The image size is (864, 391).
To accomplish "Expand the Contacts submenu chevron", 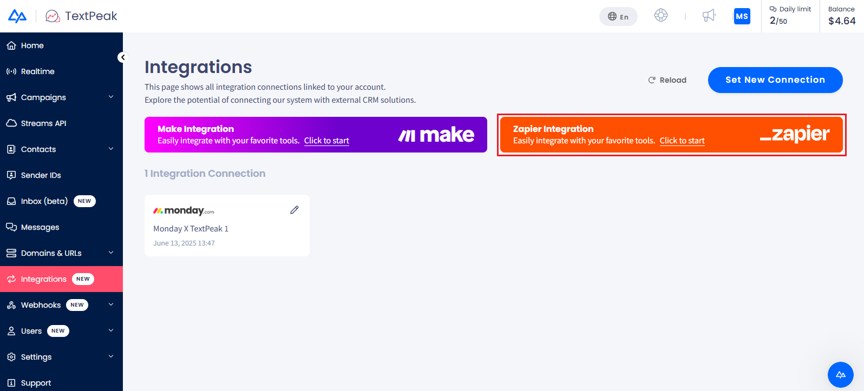I will (x=111, y=149).
